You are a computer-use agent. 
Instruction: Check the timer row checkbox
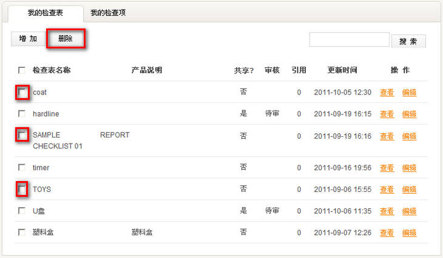click(22, 167)
